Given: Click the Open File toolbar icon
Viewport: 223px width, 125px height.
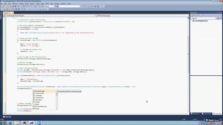Looking at the screenshot, I should click(x=10, y=6).
